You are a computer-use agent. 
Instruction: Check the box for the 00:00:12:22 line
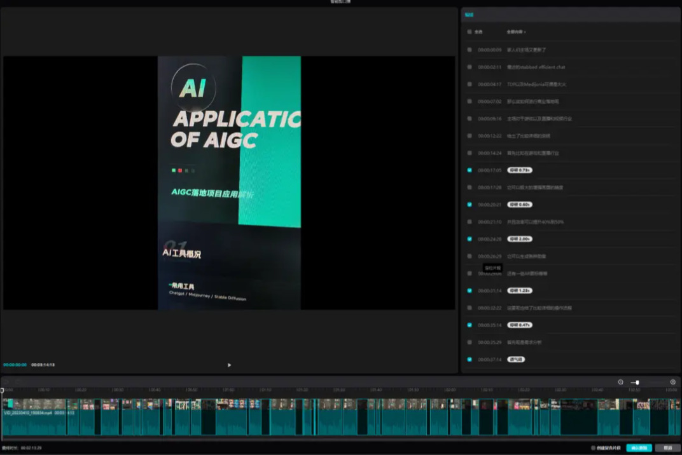pyautogui.click(x=470, y=135)
